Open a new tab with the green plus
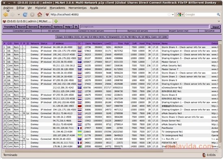Image resolution: width=223 pixels, height=159 pixels. (56, 21)
